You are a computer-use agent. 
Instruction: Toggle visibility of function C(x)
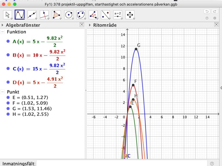point(8,69)
